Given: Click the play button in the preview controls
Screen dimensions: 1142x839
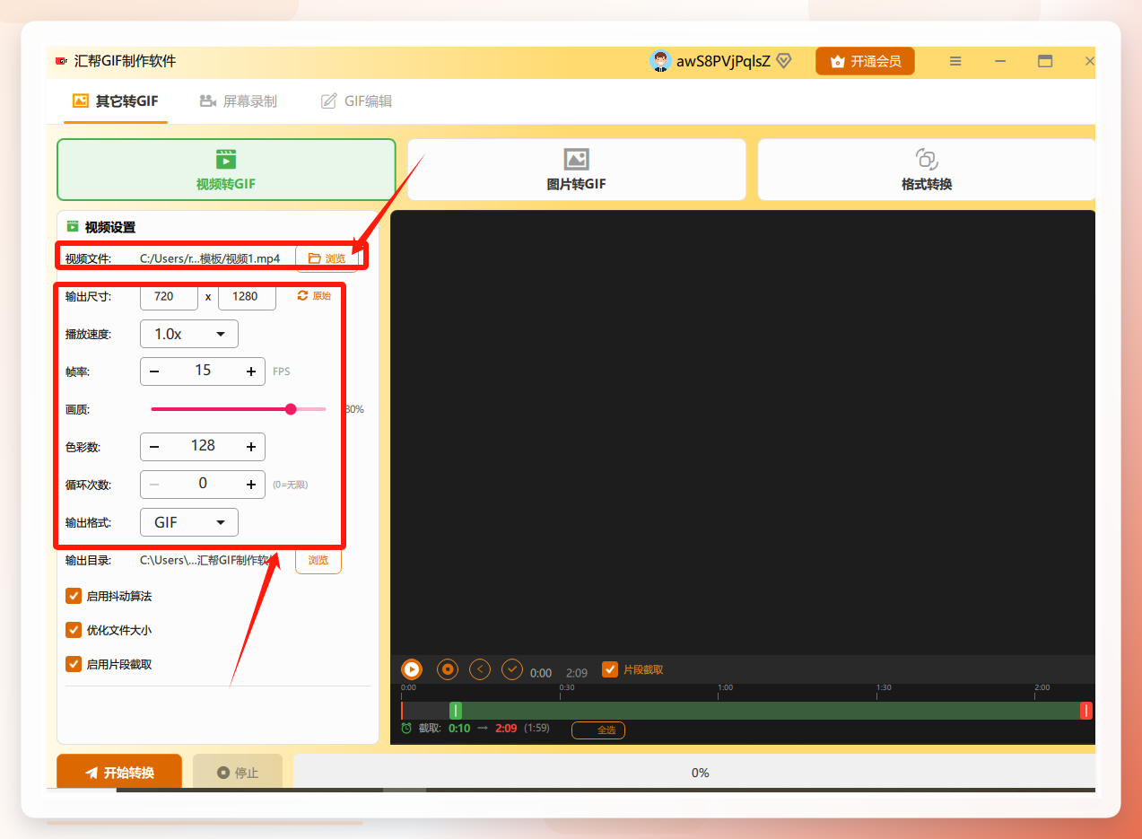Looking at the screenshot, I should [412, 669].
